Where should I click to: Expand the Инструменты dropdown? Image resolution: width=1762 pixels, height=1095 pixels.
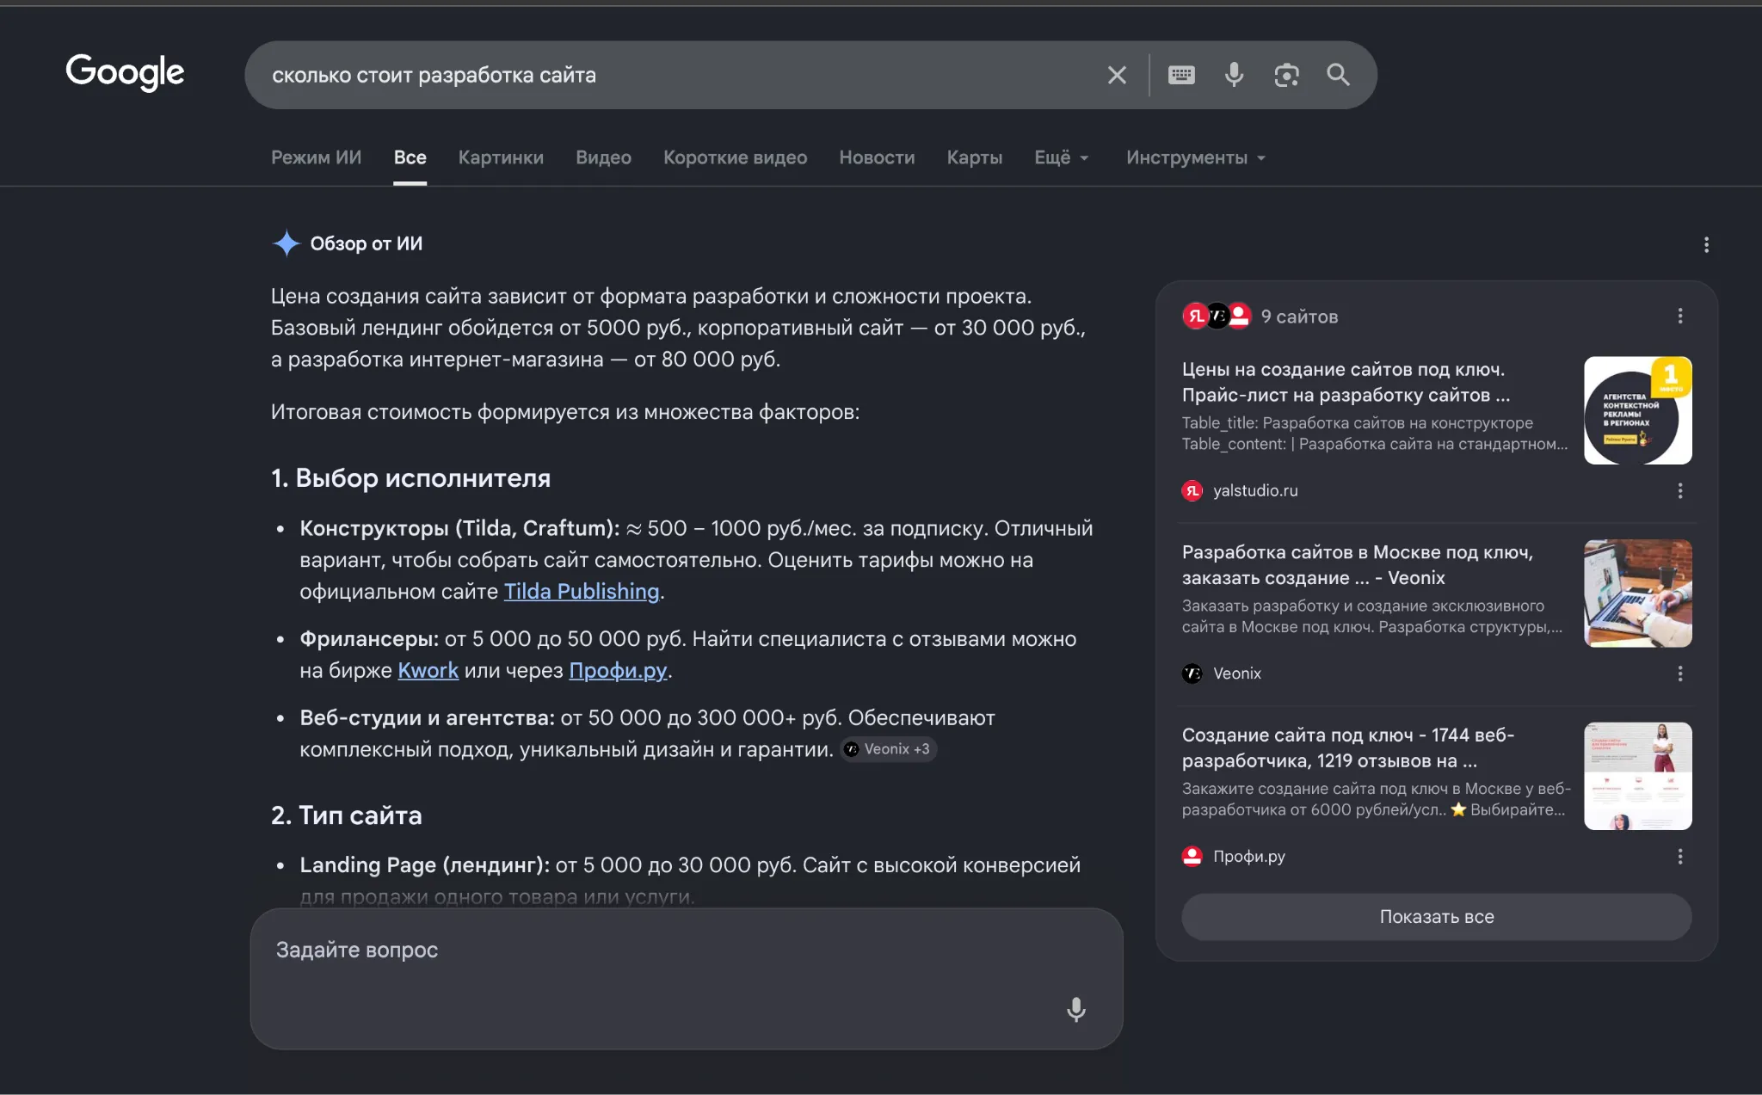tap(1196, 157)
